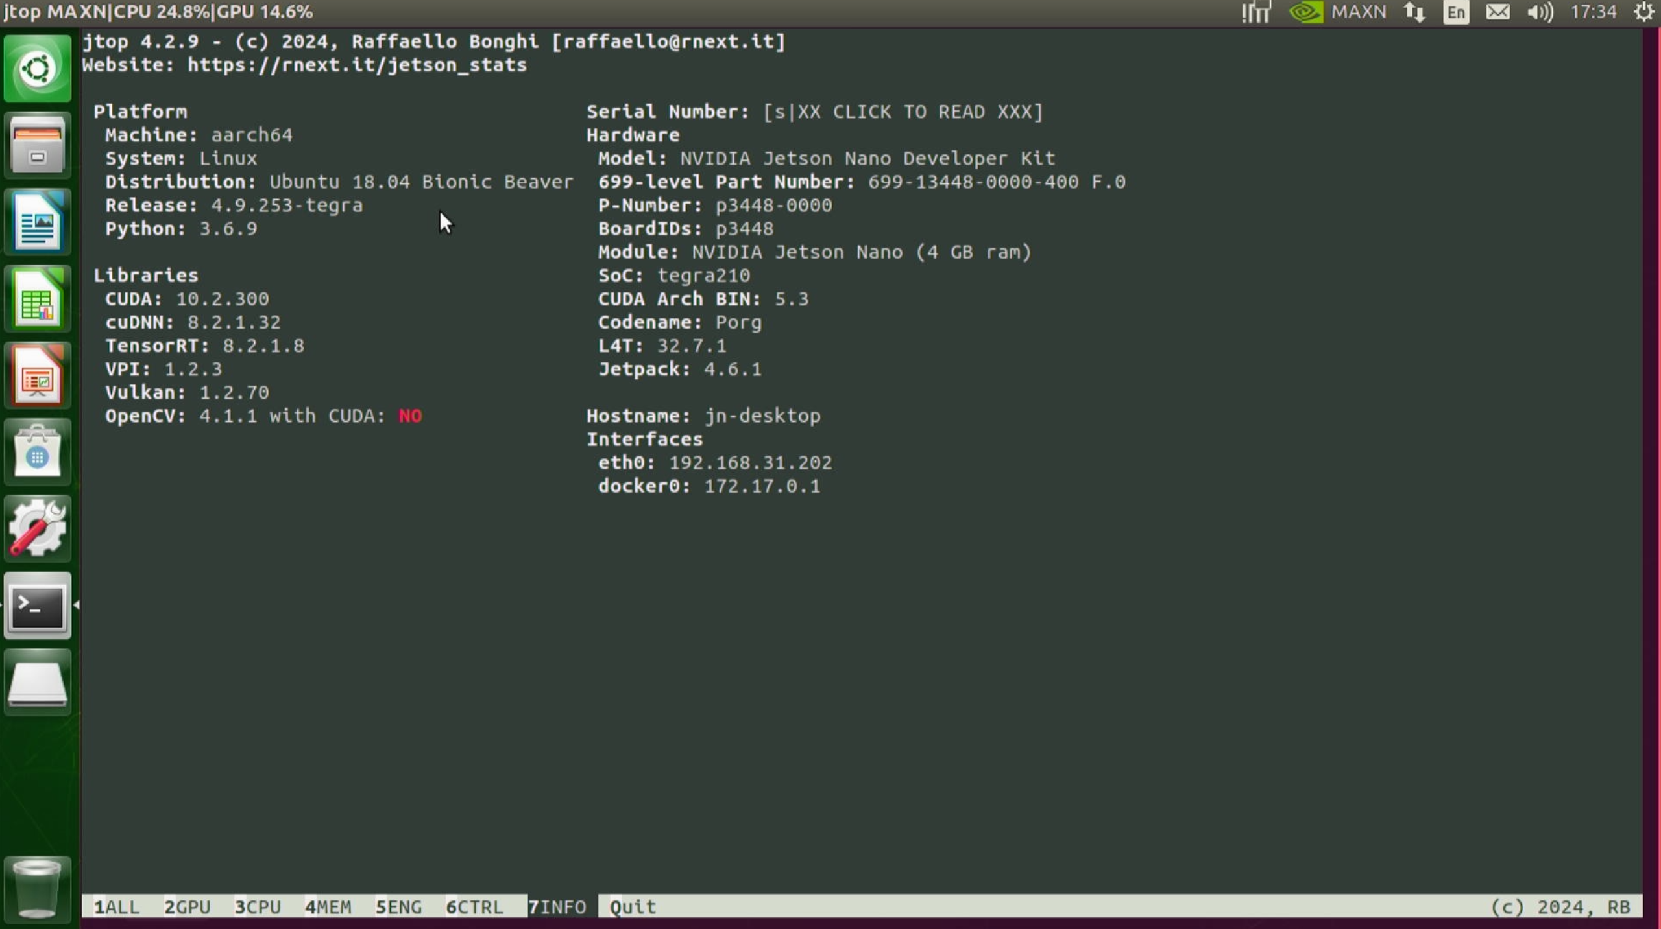Launch LibreOffice Writer from the dock
1661x929 pixels.
click(37, 222)
